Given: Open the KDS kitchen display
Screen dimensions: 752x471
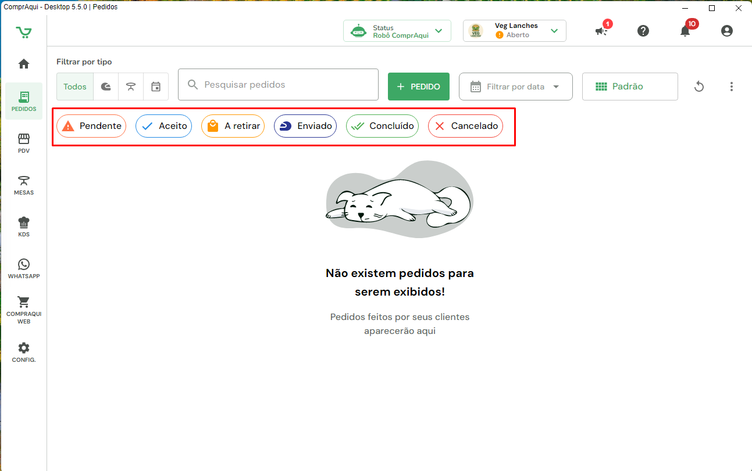Looking at the screenshot, I should [24, 227].
